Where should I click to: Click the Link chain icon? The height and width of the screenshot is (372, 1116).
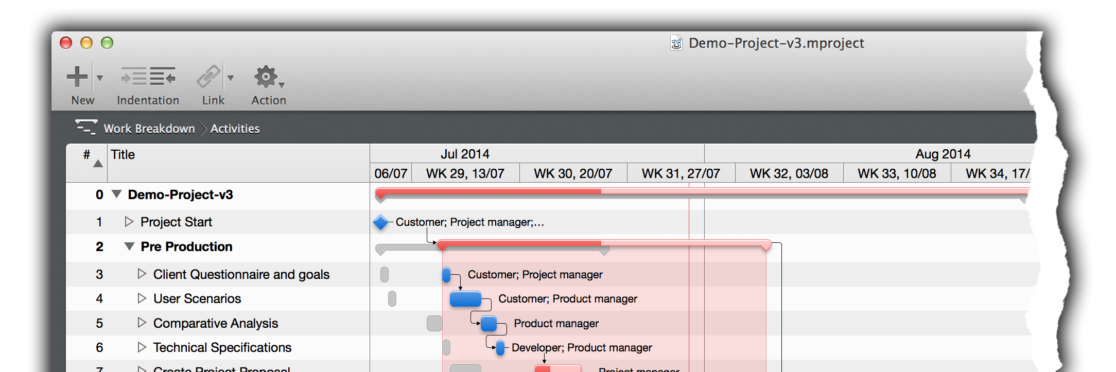208,77
